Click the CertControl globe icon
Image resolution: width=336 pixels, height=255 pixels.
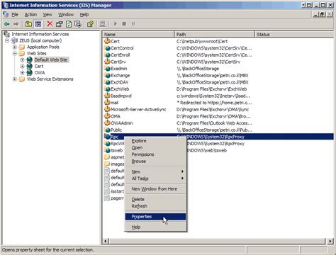click(108, 48)
